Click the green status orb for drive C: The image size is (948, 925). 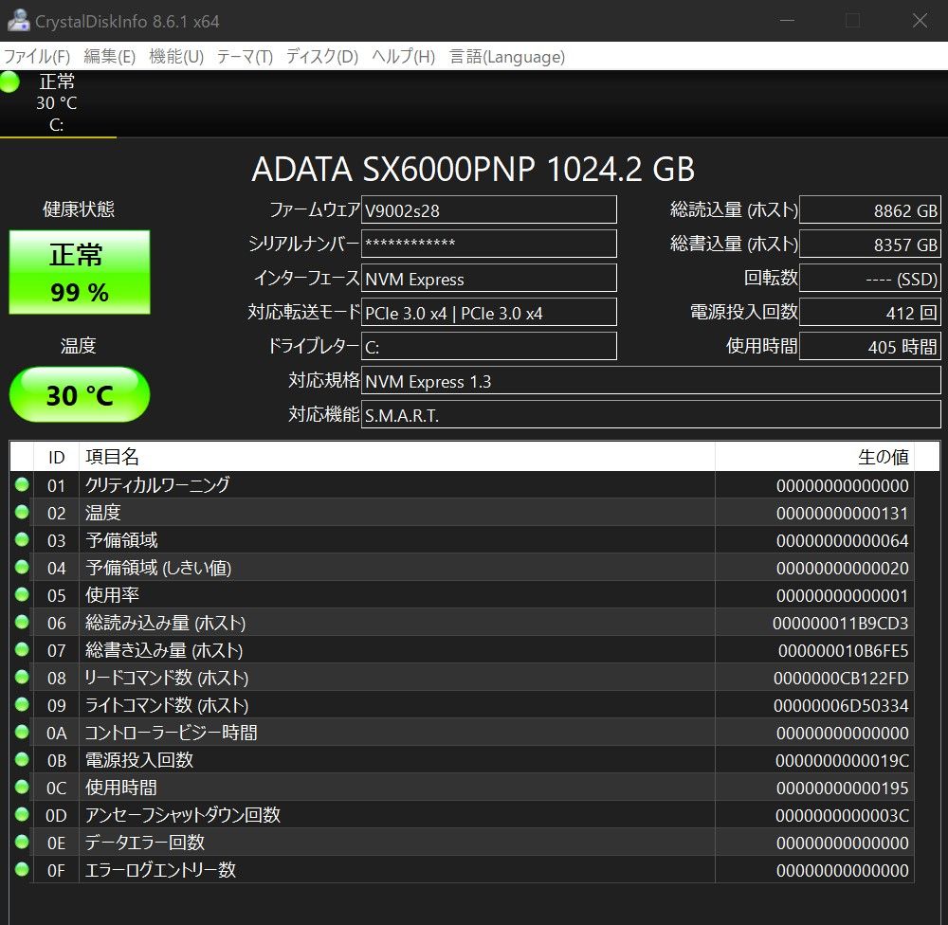coord(10,82)
